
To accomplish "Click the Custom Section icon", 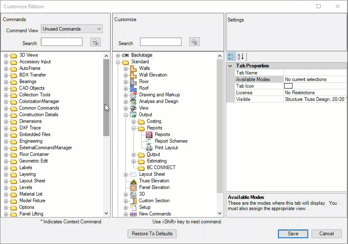I will pyautogui.click(x=133, y=201).
